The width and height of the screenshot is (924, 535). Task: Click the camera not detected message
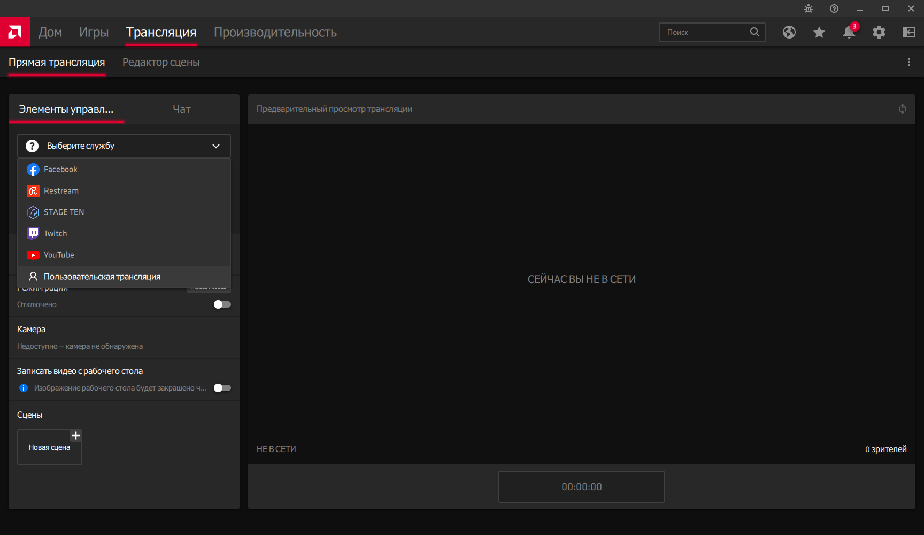click(x=80, y=346)
